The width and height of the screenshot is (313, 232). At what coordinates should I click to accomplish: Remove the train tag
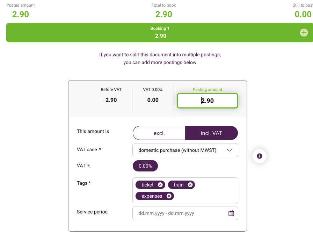(190, 185)
